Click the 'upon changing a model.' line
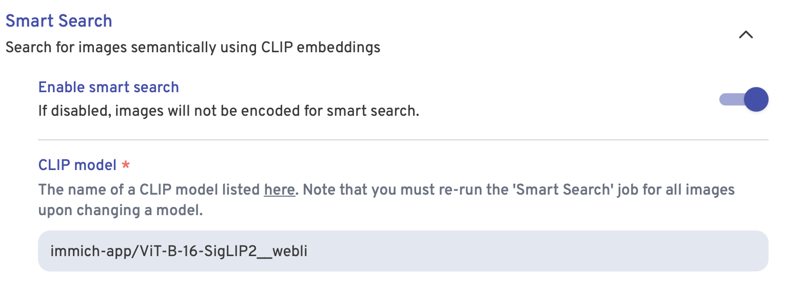 tap(121, 211)
